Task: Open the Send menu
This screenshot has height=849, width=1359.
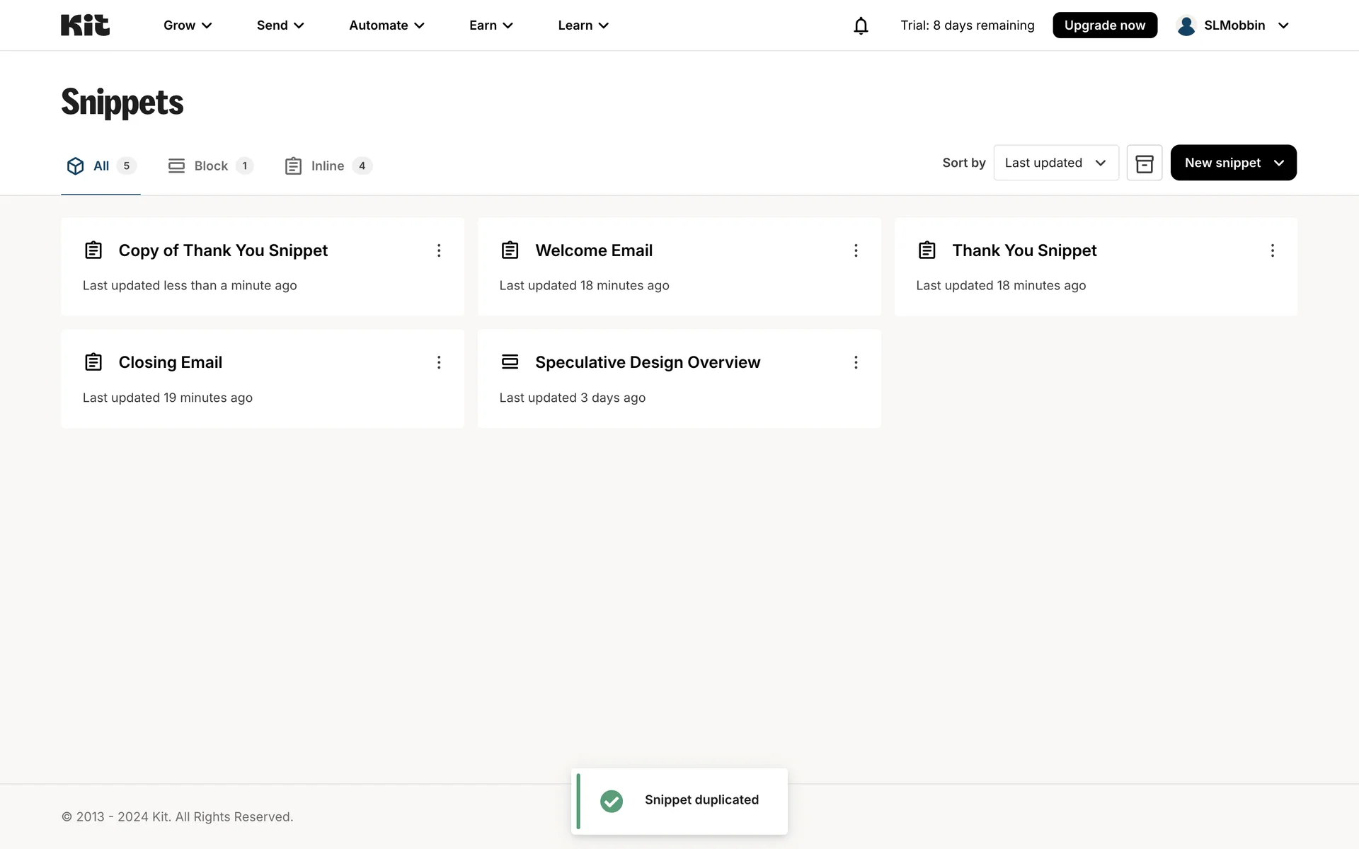Action: point(280,25)
